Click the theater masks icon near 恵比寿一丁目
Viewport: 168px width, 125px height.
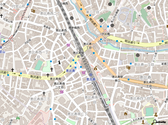tap(128, 67)
